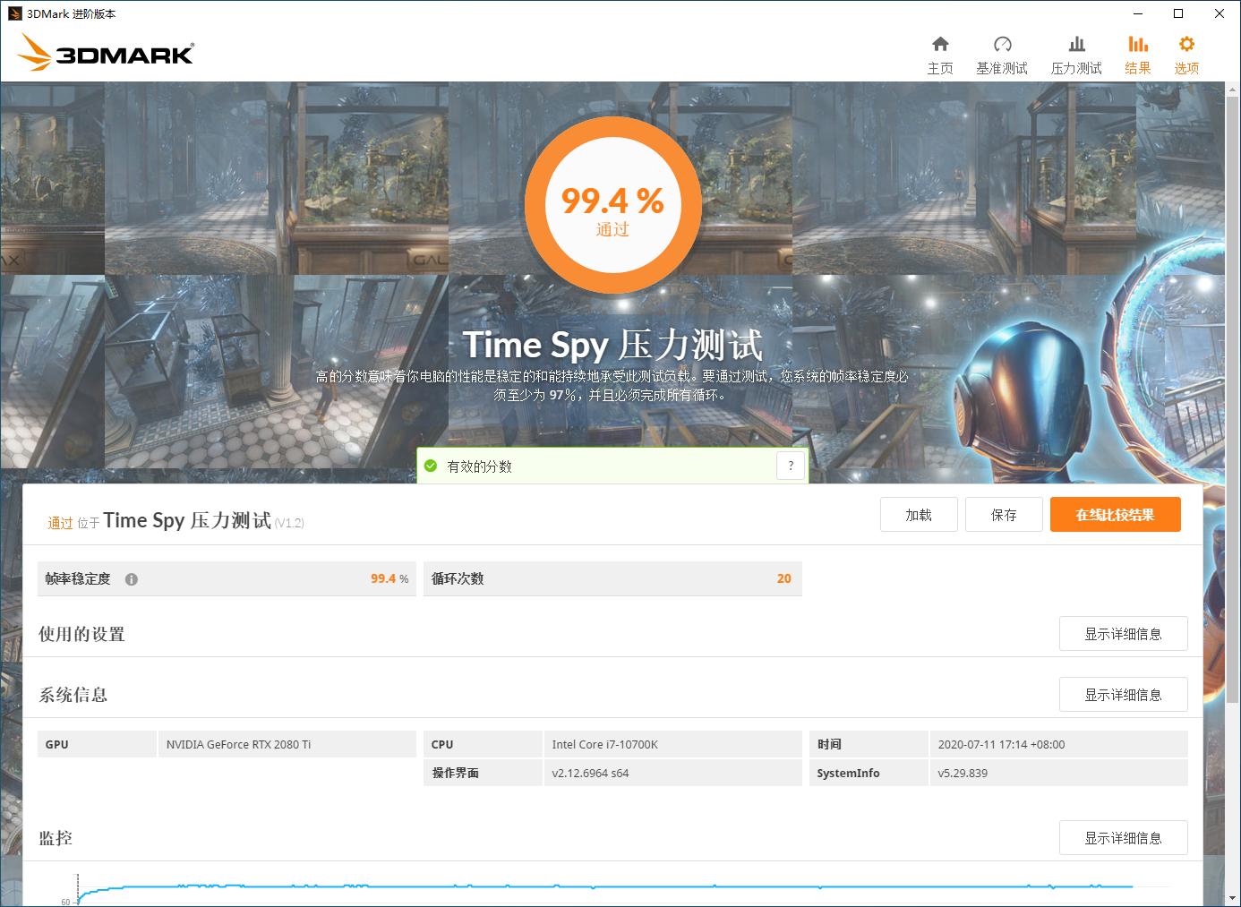Viewport: 1241px width, 907px height.
Task: Expand details for 监控 section
Action: [1123, 838]
